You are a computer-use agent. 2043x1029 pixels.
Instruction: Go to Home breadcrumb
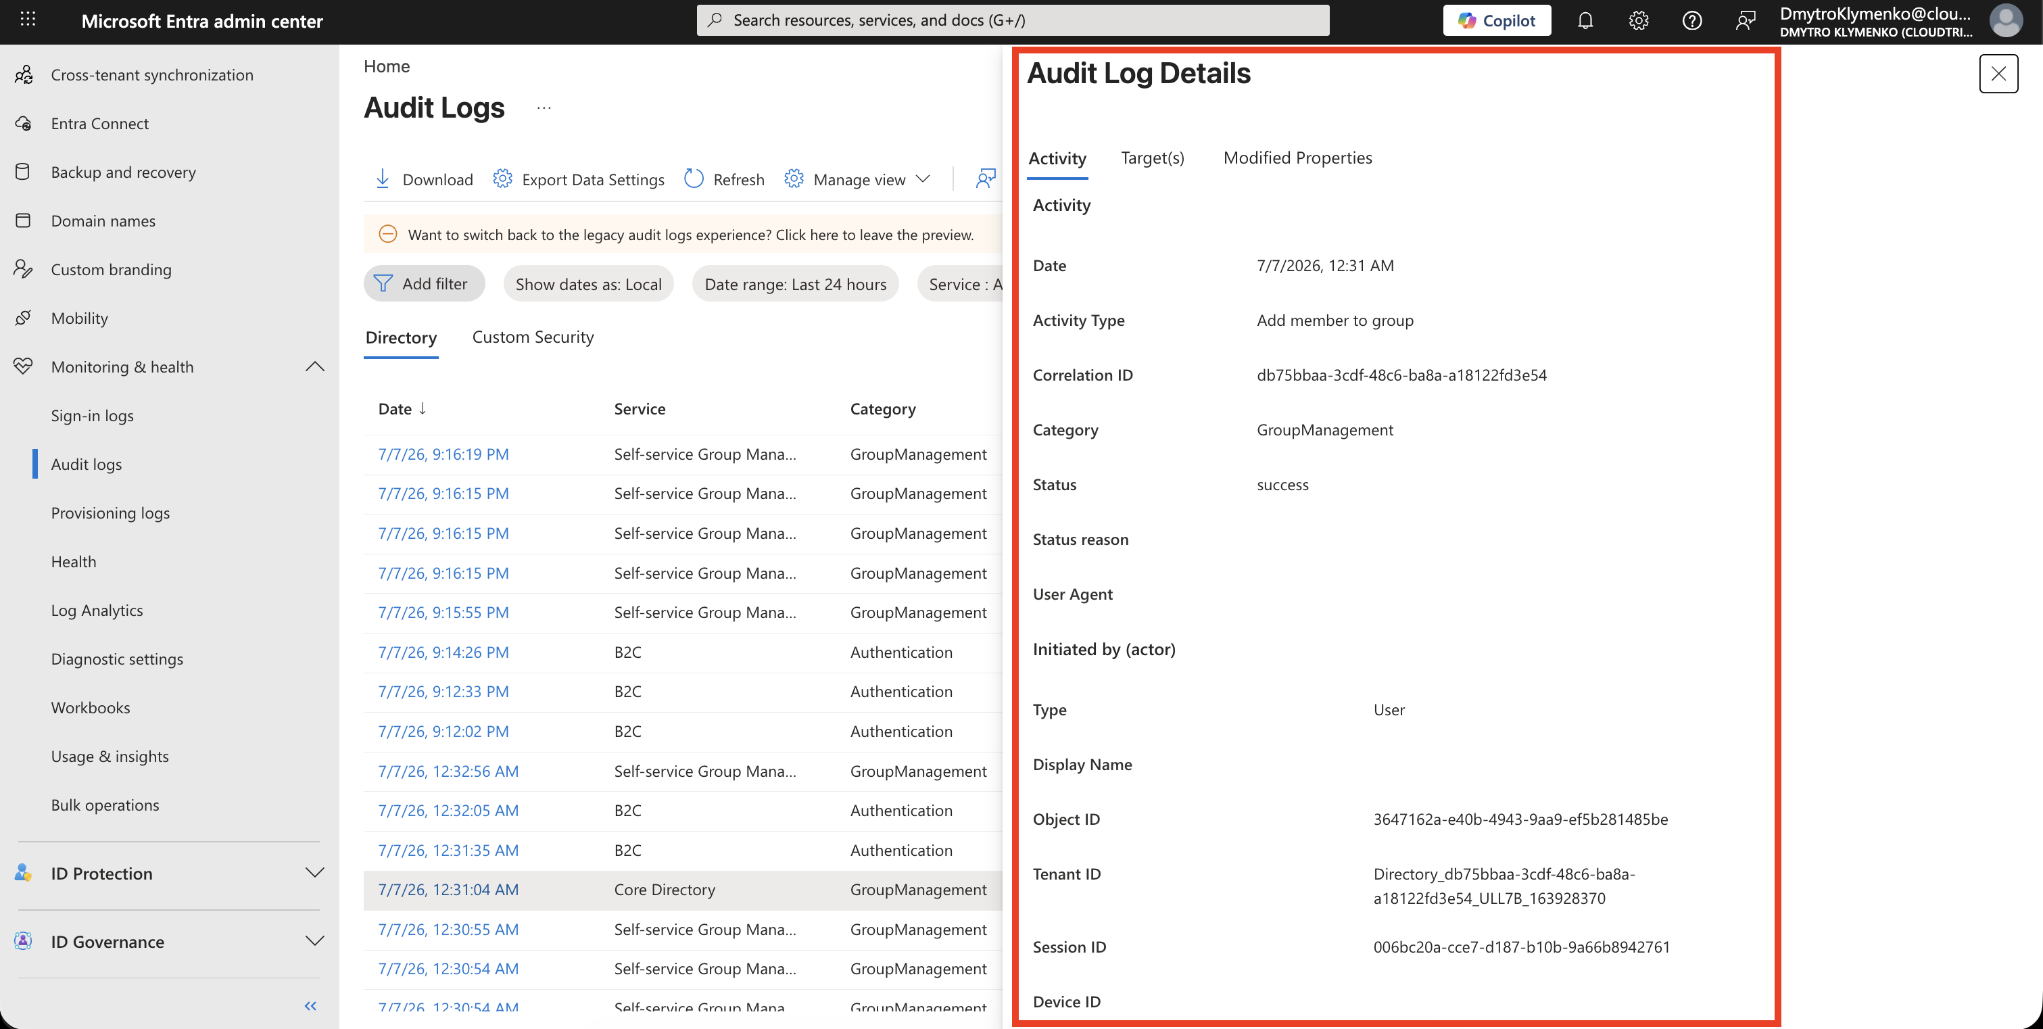pyautogui.click(x=387, y=67)
